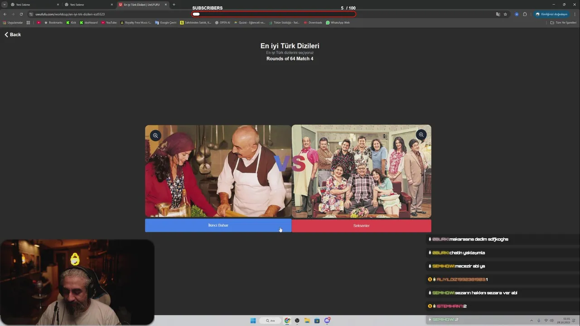The width and height of the screenshot is (580, 326).
Task: Click the 'Rounds of 64 Match 4' text
Action: (290, 59)
